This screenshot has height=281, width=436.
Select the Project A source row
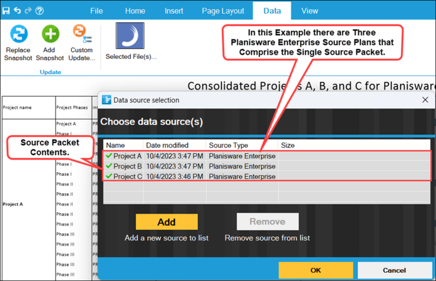tap(267, 156)
